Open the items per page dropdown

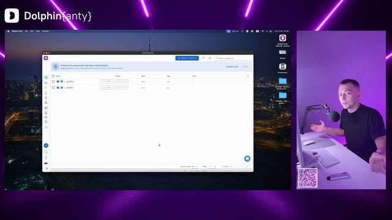pyautogui.click(x=195, y=166)
